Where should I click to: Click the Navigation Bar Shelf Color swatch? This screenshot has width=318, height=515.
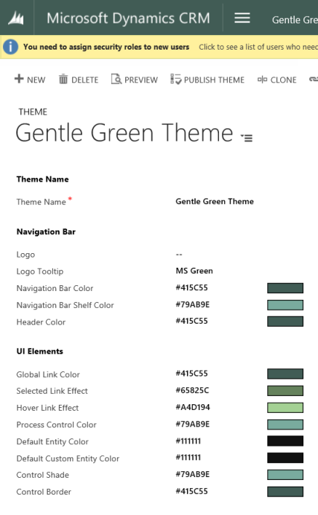(285, 305)
